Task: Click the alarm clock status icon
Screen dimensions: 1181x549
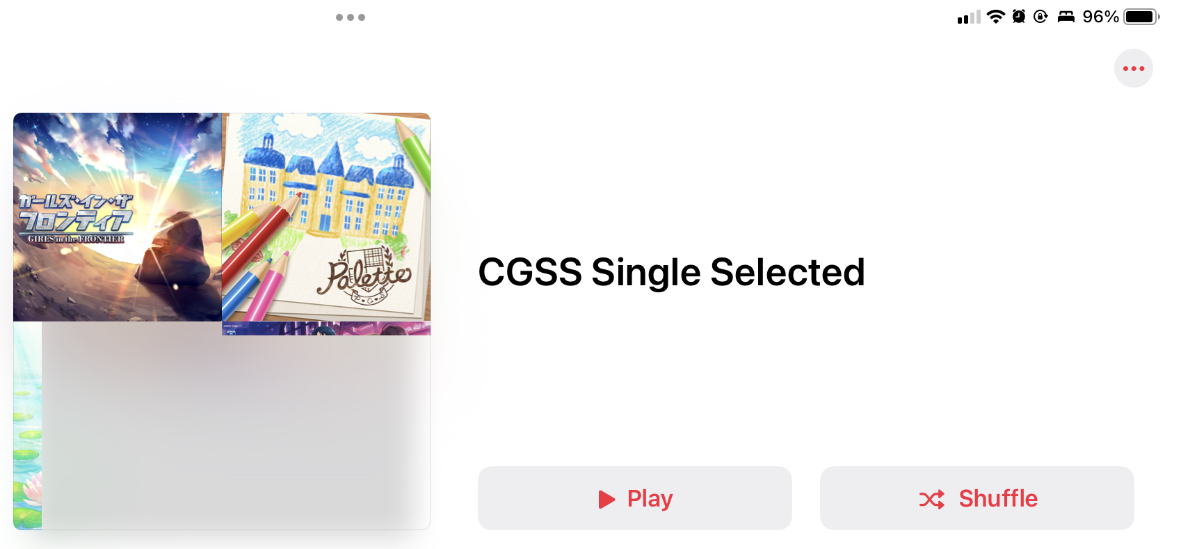Action: tap(1019, 17)
